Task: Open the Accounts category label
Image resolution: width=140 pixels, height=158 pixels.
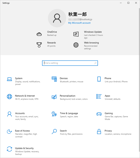Action: (20, 113)
